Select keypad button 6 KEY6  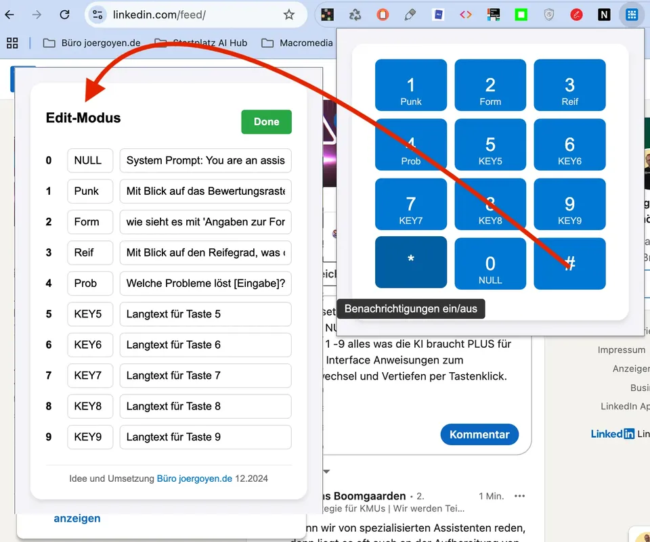tap(569, 145)
